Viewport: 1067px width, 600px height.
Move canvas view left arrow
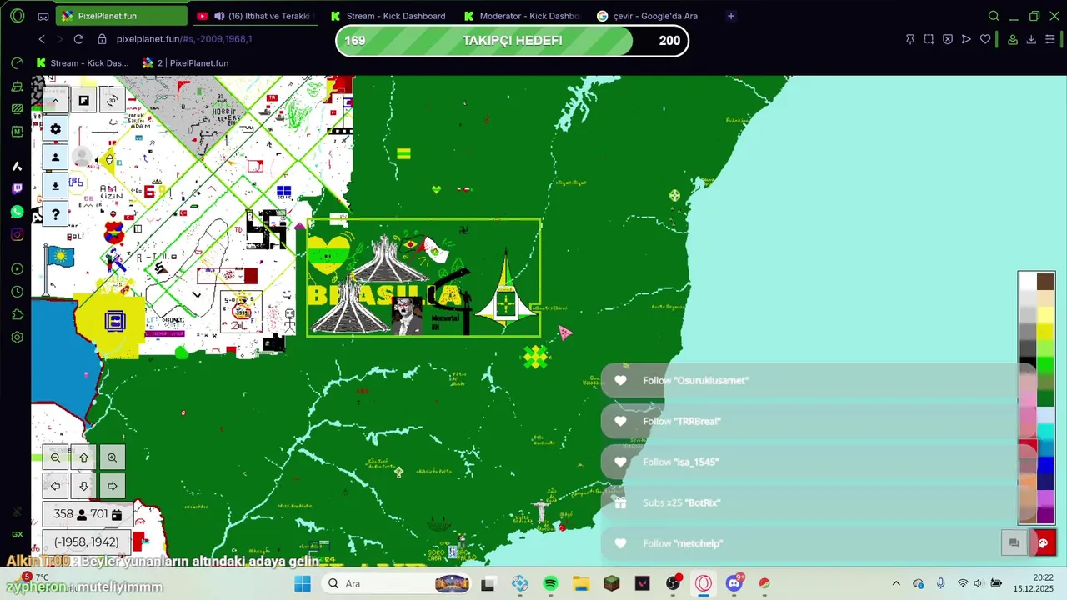55,485
